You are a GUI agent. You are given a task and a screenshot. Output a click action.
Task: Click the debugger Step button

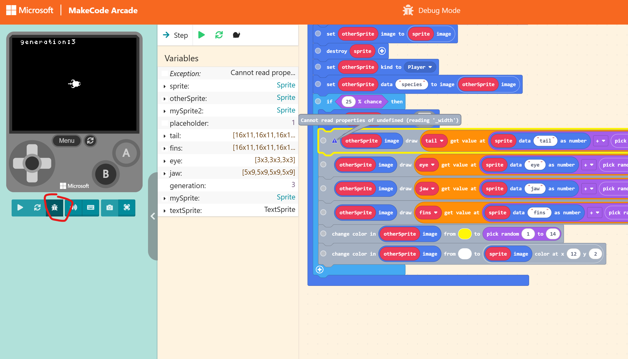click(176, 35)
